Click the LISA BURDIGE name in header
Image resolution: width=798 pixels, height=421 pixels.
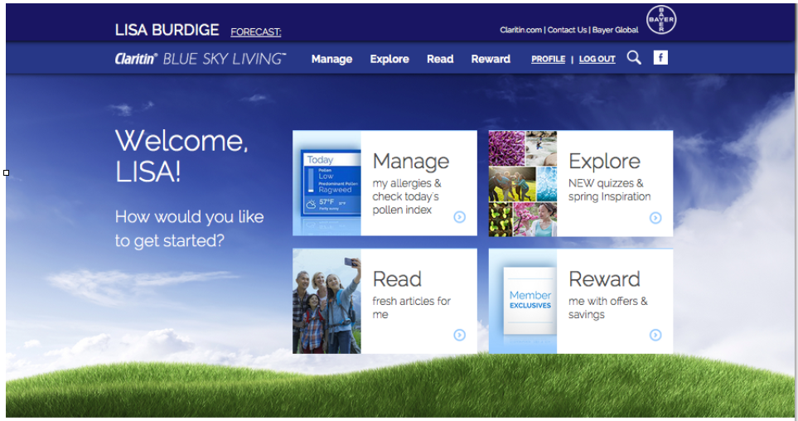click(x=167, y=30)
